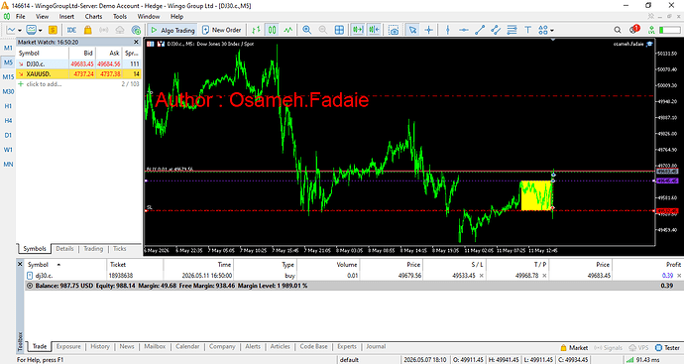Expand the shapes objects dropdown arrow
The image size is (684, 364).
click(552, 30)
